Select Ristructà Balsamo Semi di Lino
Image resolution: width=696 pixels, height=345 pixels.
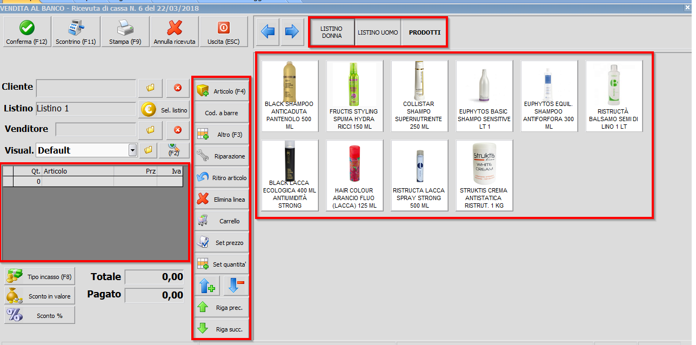[x=614, y=96]
